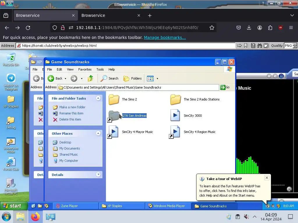Screen dimensions: 298x223
Task: Open the Back history dropdown arrow
Action: 65,78
